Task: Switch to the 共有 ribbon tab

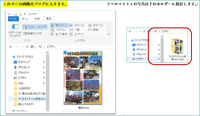Action: click(x=37, y=19)
